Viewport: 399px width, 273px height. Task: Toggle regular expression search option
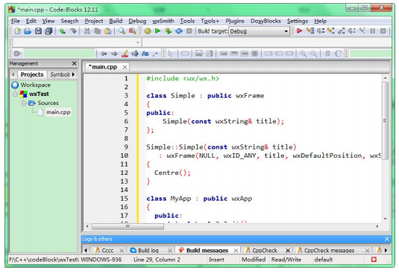point(155,54)
